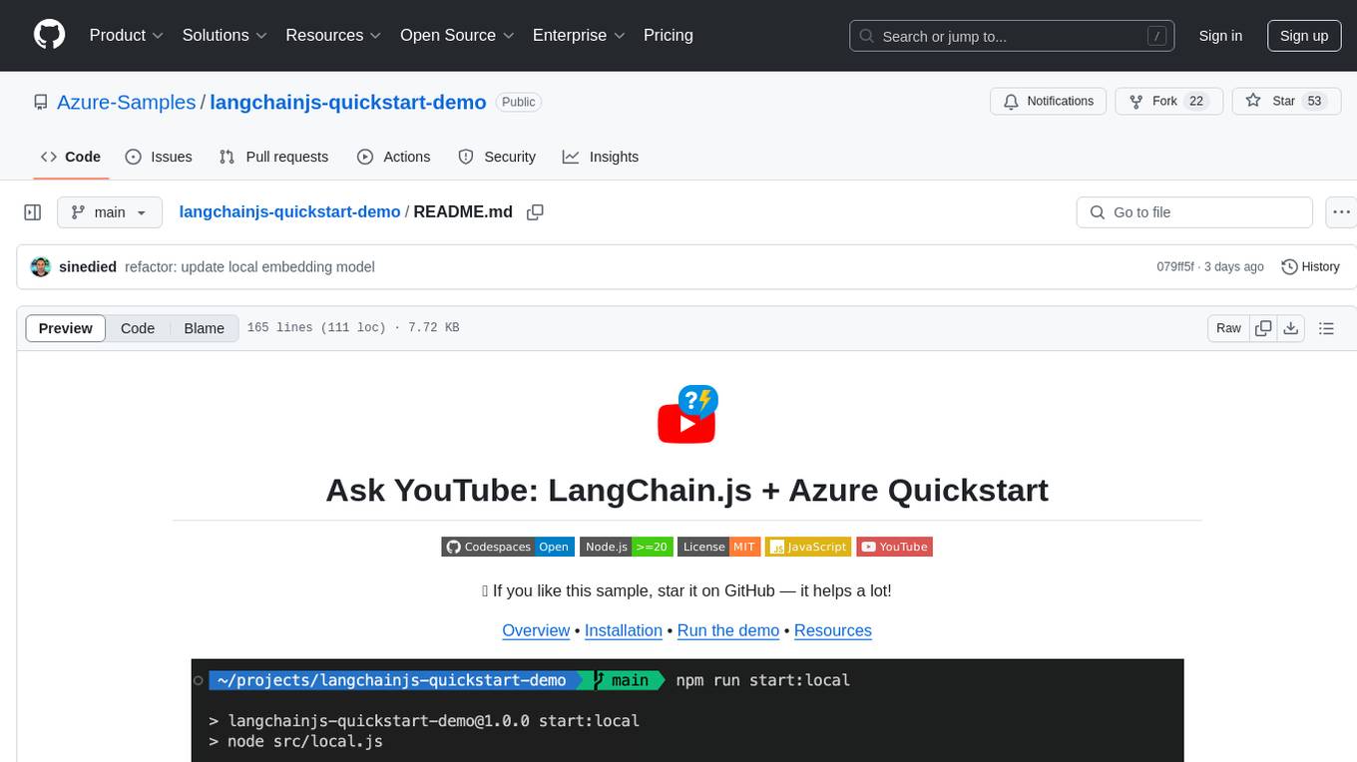The height and width of the screenshot is (762, 1357).
Task: Open the Azure-Samples organization link
Action: [x=127, y=102]
